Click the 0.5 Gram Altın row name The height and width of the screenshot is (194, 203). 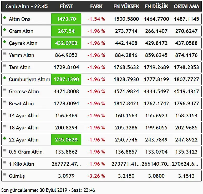click(x=26, y=152)
